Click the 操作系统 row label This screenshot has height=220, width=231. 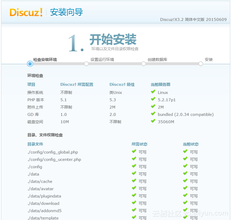pos(35,93)
